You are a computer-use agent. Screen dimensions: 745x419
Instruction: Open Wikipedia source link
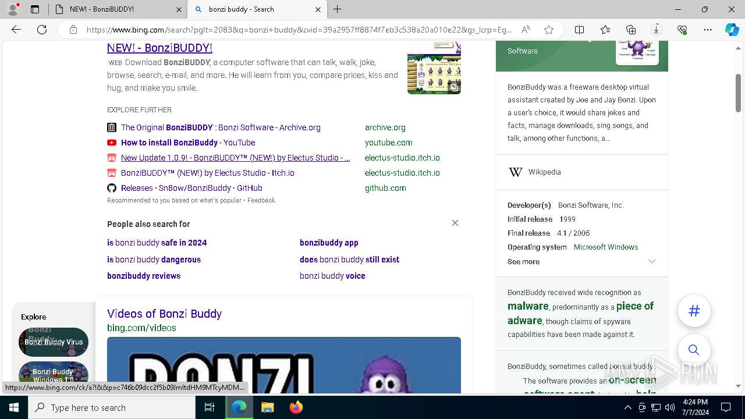coord(544,172)
